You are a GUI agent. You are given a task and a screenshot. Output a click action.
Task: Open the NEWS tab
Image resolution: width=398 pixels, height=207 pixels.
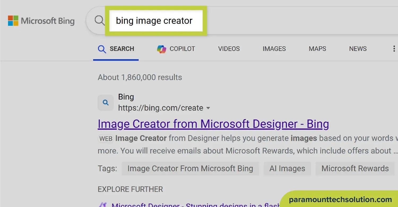click(358, 49)
